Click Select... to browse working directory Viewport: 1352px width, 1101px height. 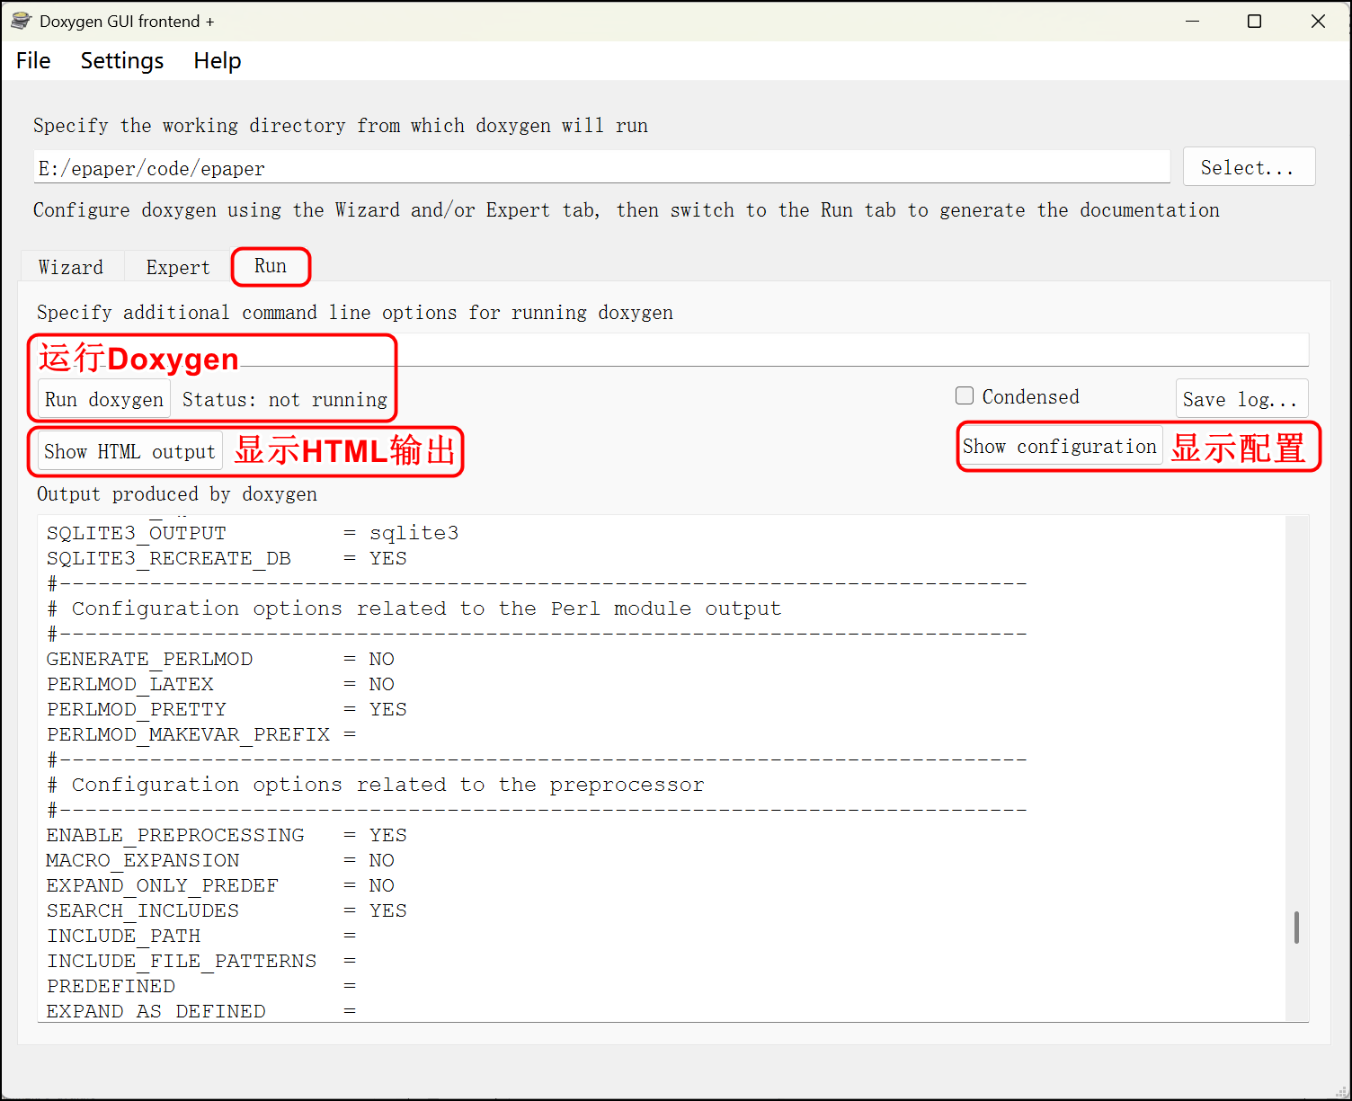pos(1249,166)
